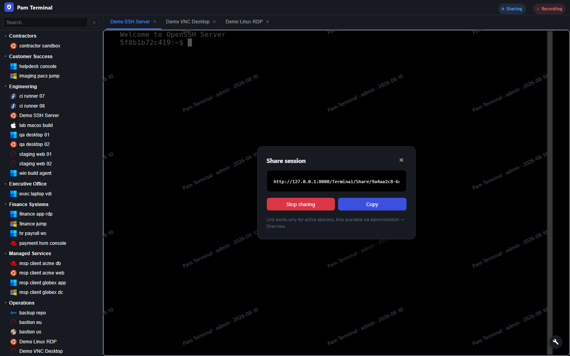The width and height of the screenshot is (570, 356).
Task: Click the terminal vertical scrollbar
Action: point(550,193)
